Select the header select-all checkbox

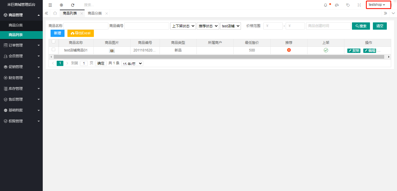tap(53, 42)
